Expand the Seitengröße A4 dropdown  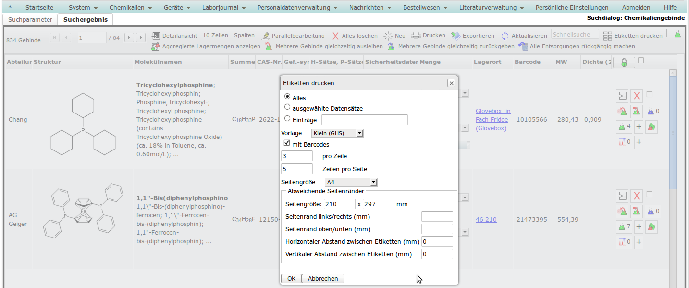tap(351, 182)
